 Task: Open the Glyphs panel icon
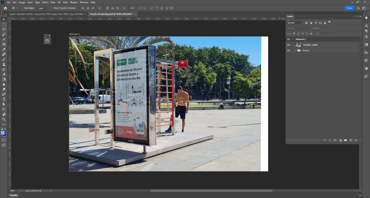[x=366, y=37]
